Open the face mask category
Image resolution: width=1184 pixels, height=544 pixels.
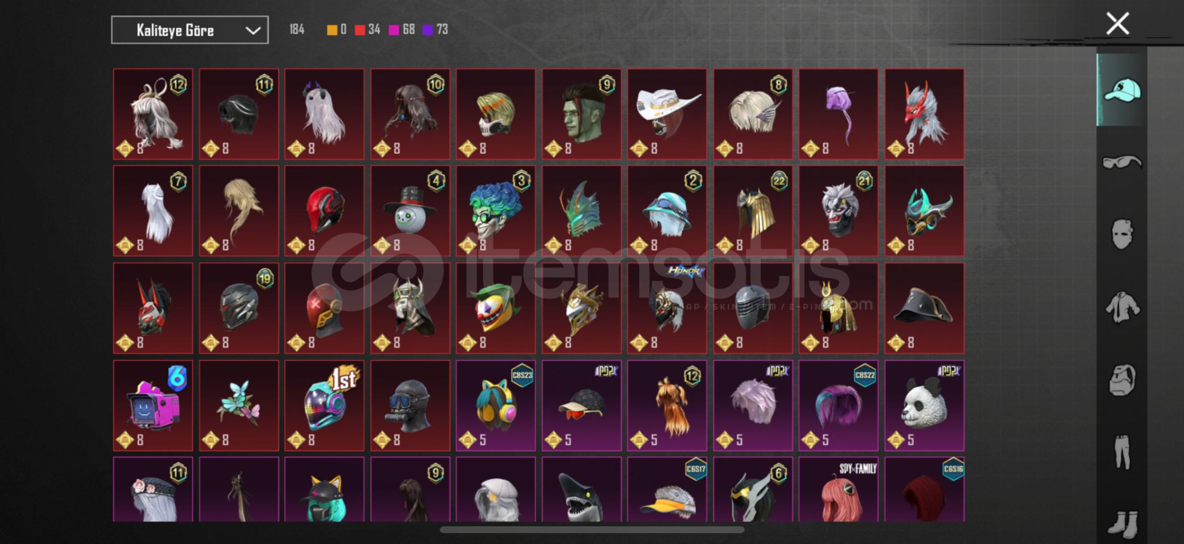click(x=1122, y=234)
